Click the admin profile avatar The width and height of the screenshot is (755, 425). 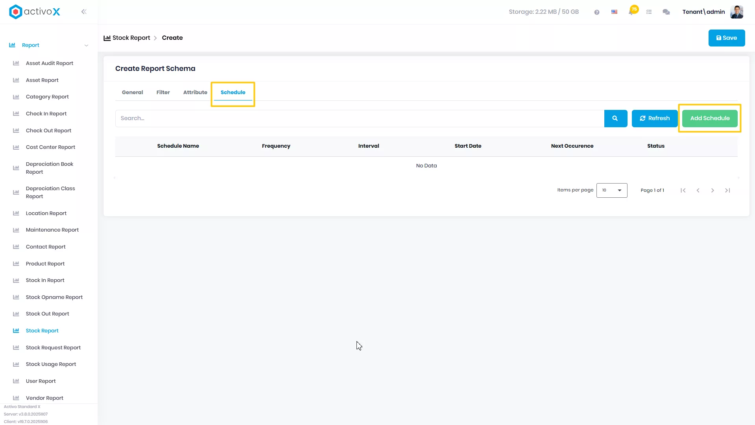[x=737, y=12]
